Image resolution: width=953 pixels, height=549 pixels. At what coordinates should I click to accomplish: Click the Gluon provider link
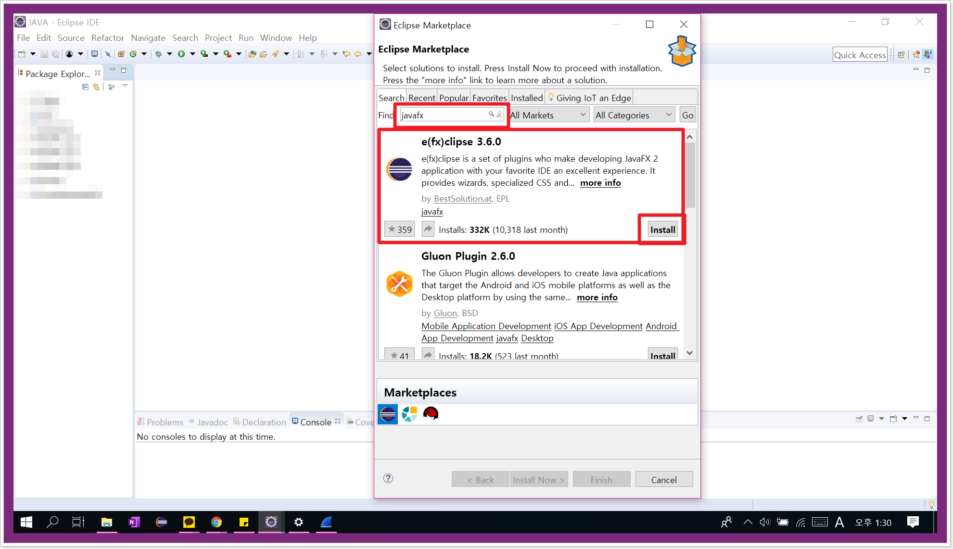pos(445,313)
